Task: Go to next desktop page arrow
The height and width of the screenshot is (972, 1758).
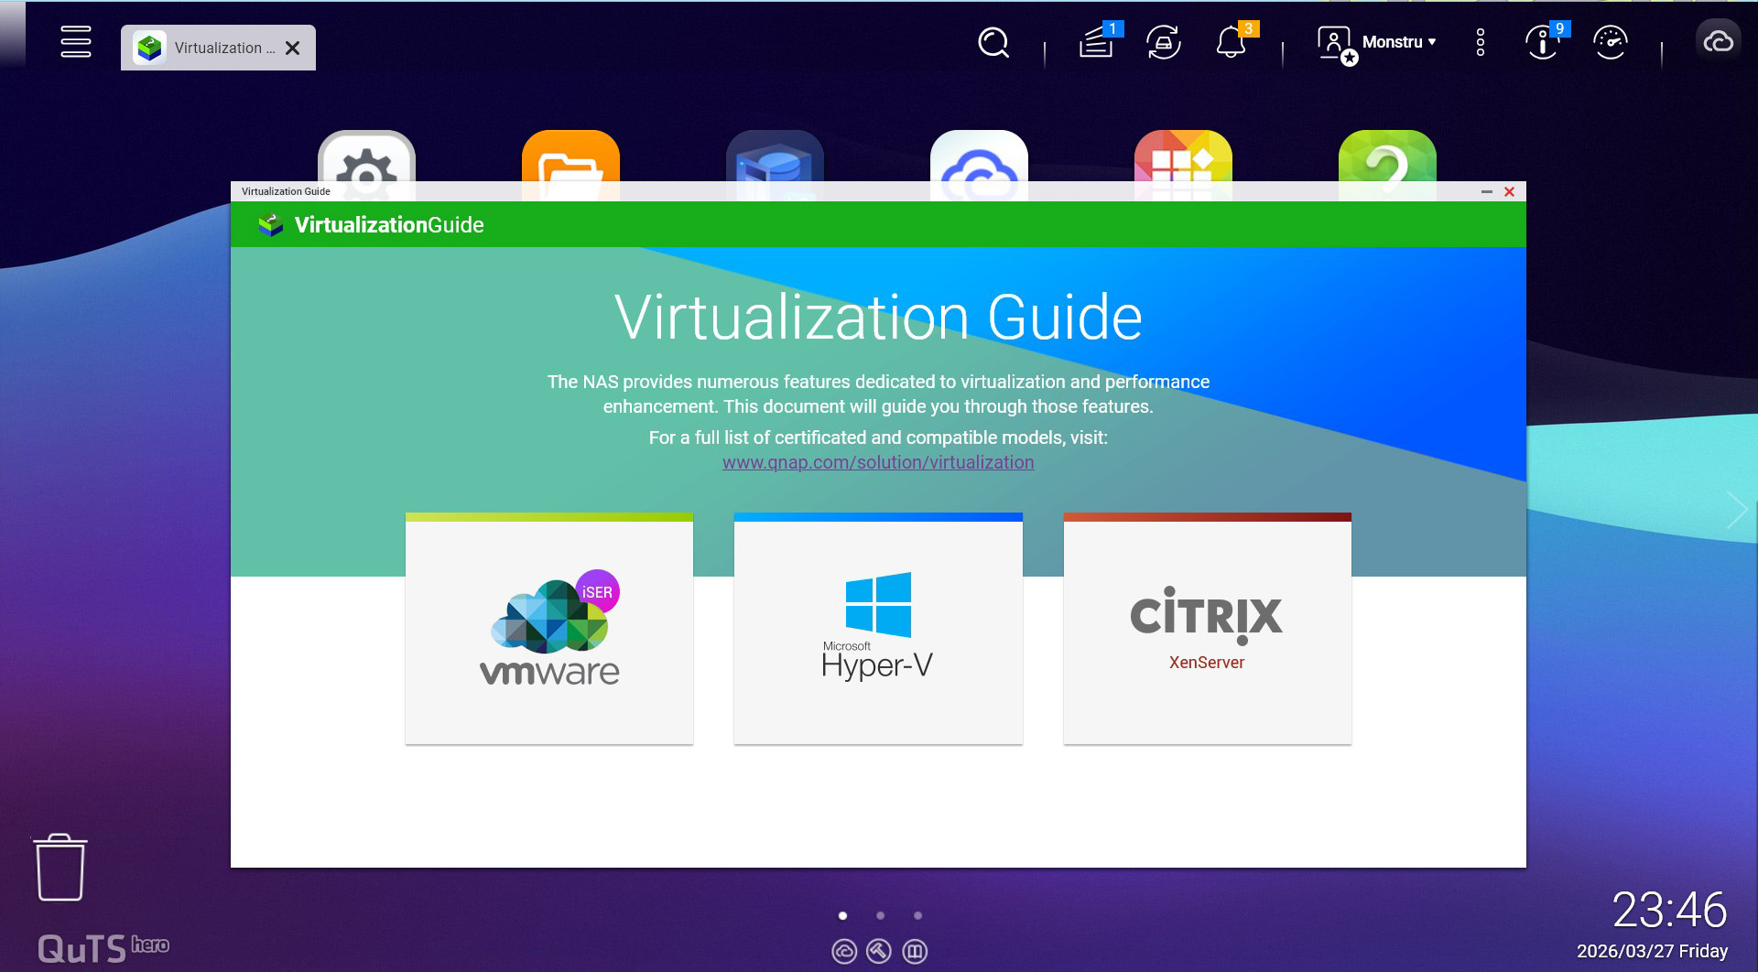Action: [x=1736, y=510]
